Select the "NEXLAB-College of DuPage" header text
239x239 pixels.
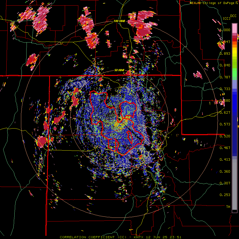pos(212,3)
